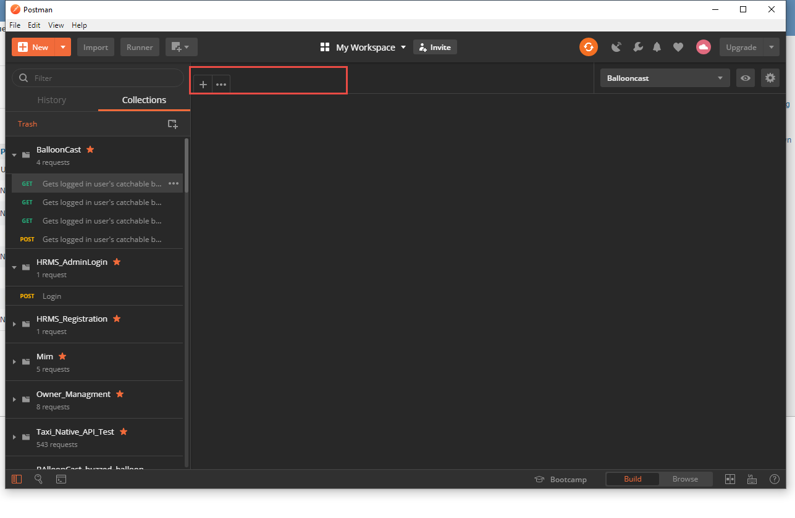Open the capture requests satellite icon
Viewport: 795px width, 518px height.
point(616,47)
